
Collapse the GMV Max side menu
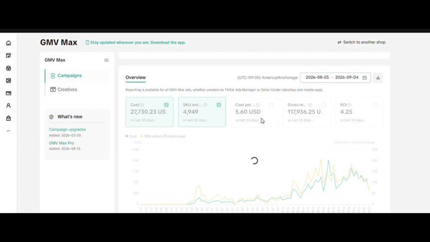coord(106,60)
